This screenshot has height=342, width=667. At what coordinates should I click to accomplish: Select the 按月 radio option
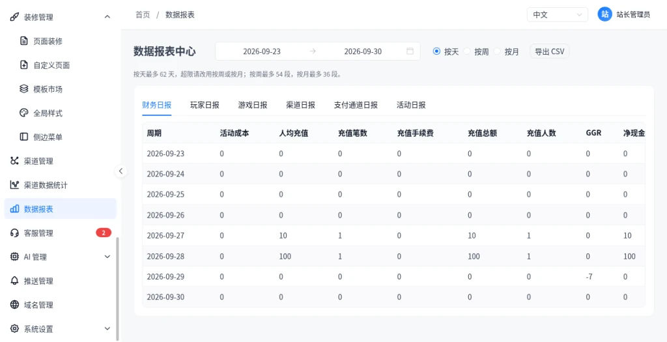[x=497, y=51]
